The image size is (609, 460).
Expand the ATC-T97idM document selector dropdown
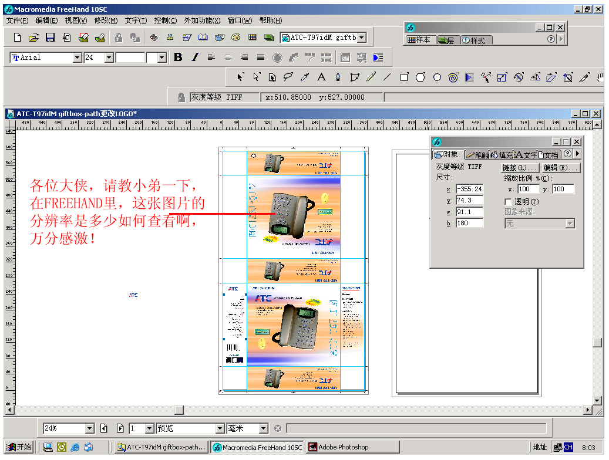(362, 38)
